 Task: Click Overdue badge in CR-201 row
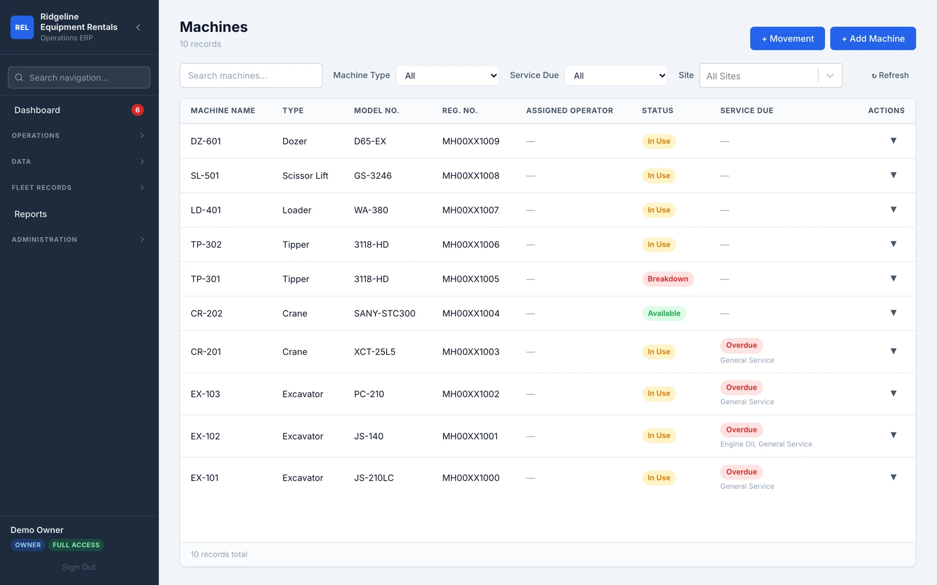click(741, 345)
